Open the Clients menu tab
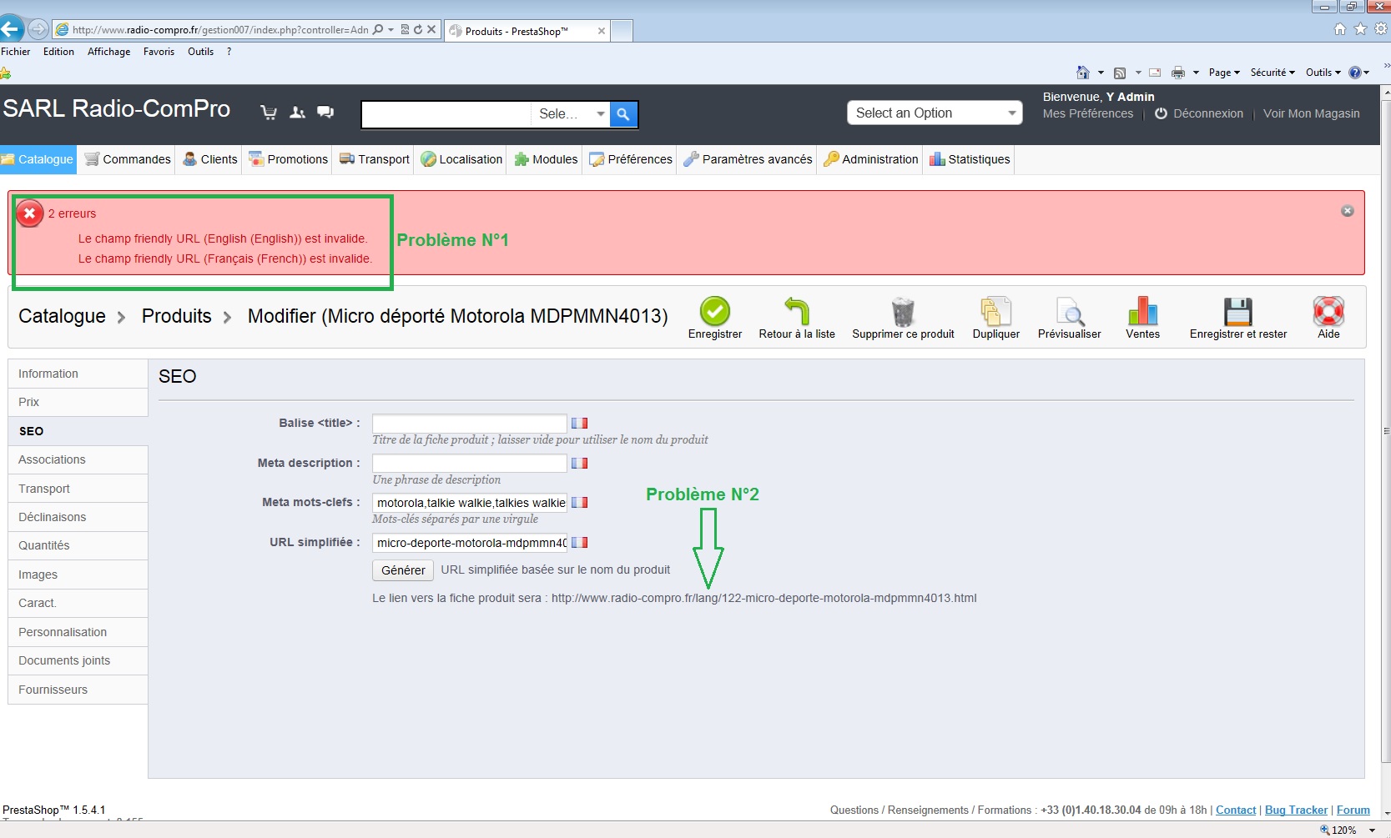 click(x=210, y=159)
